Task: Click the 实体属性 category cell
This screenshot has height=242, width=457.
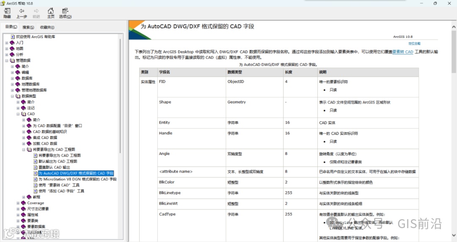Action: pos(148,82)
